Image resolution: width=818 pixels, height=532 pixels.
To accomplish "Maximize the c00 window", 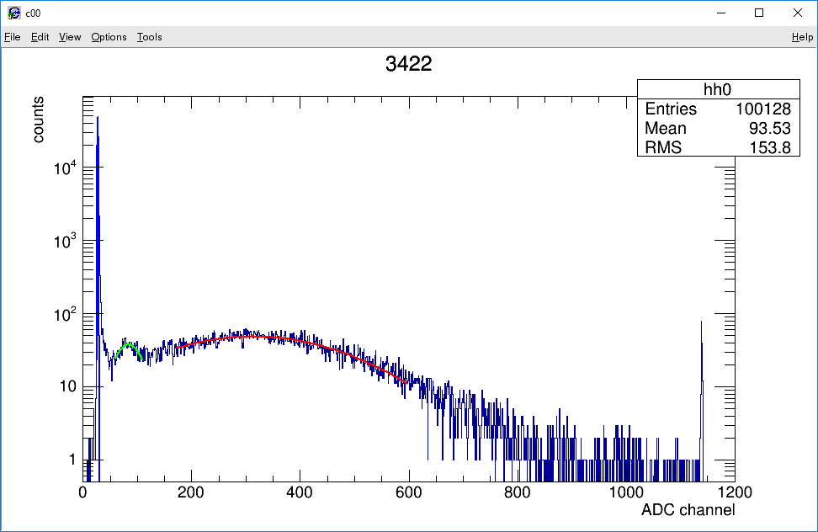I will (x=759, y=13).
